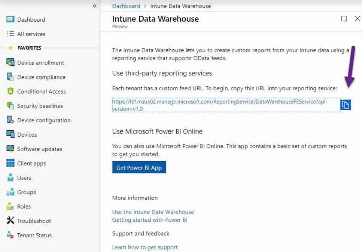Image resolution: width=362 pixels, height=252 pixels.
Task: Open the Groups item
Action: pos(27,192)
